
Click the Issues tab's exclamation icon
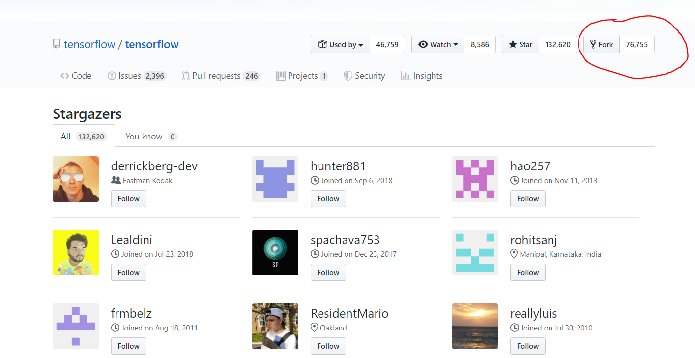pyautogui.click(x=112, y=76)
